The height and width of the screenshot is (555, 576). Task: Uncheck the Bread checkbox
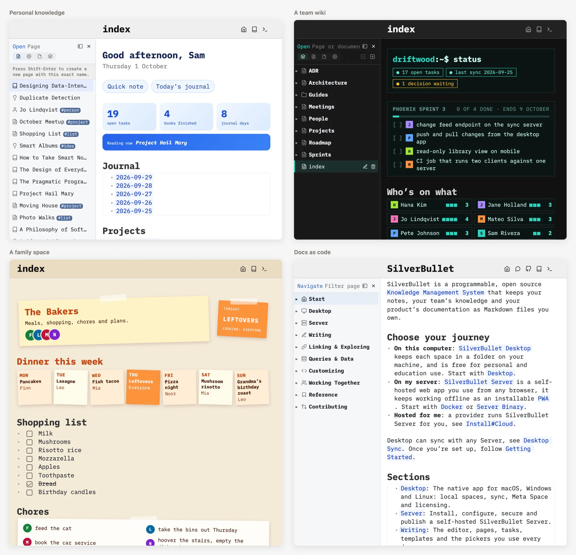[x=29, y=484]
